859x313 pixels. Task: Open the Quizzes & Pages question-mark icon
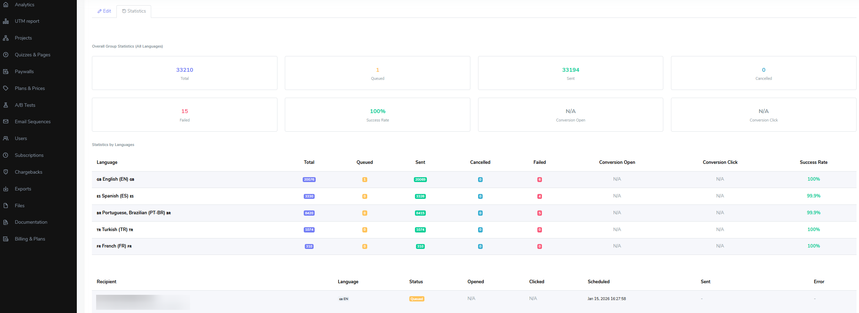click(x=6, y=55)
